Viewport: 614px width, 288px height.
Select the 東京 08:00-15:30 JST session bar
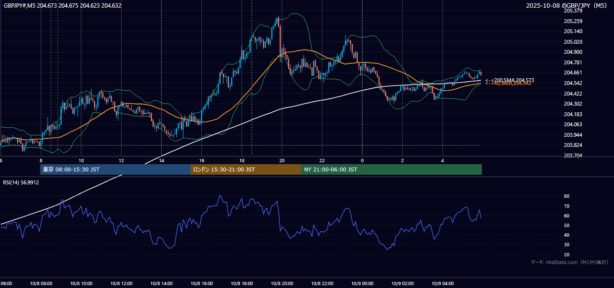point(115,169)
